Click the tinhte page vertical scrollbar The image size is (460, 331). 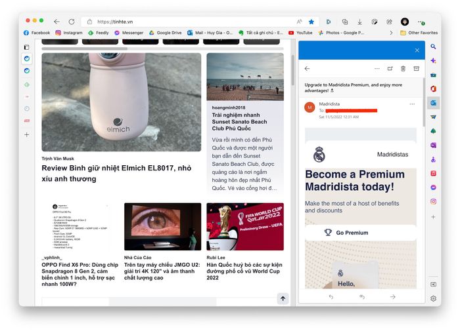293,70
